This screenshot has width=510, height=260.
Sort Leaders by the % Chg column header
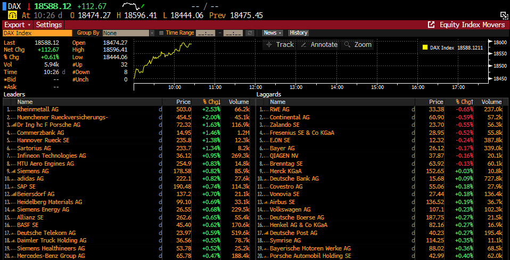[x=211, y=102]
